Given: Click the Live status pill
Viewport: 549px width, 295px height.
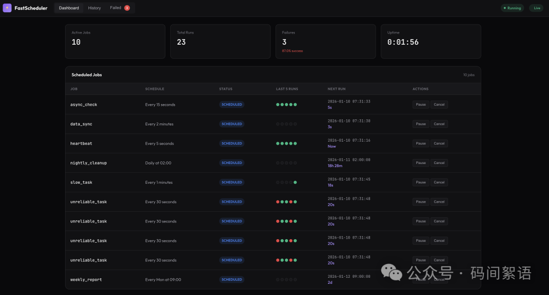Looking at the screenshot, I should [x=536, y=8].
